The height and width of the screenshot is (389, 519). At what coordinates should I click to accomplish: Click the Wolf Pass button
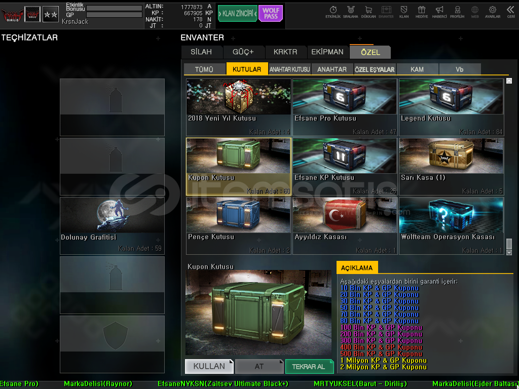coord(271,13)
